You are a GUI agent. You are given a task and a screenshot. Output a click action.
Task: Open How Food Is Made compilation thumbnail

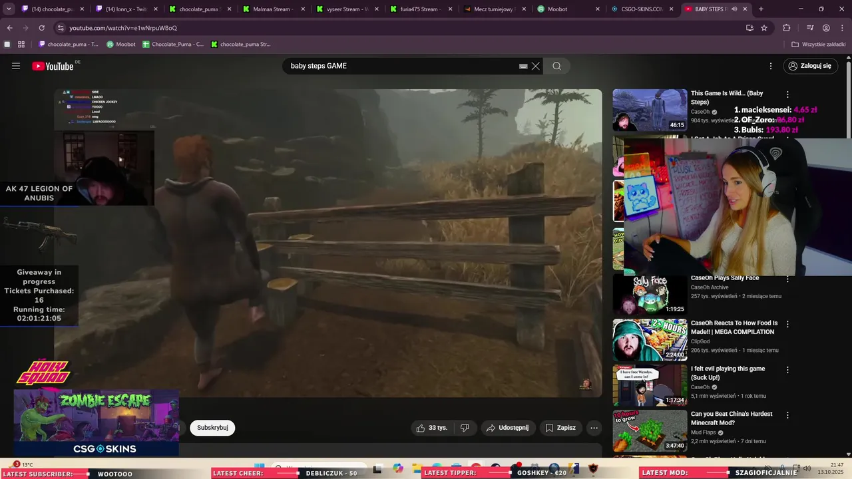tap(650, 340)
